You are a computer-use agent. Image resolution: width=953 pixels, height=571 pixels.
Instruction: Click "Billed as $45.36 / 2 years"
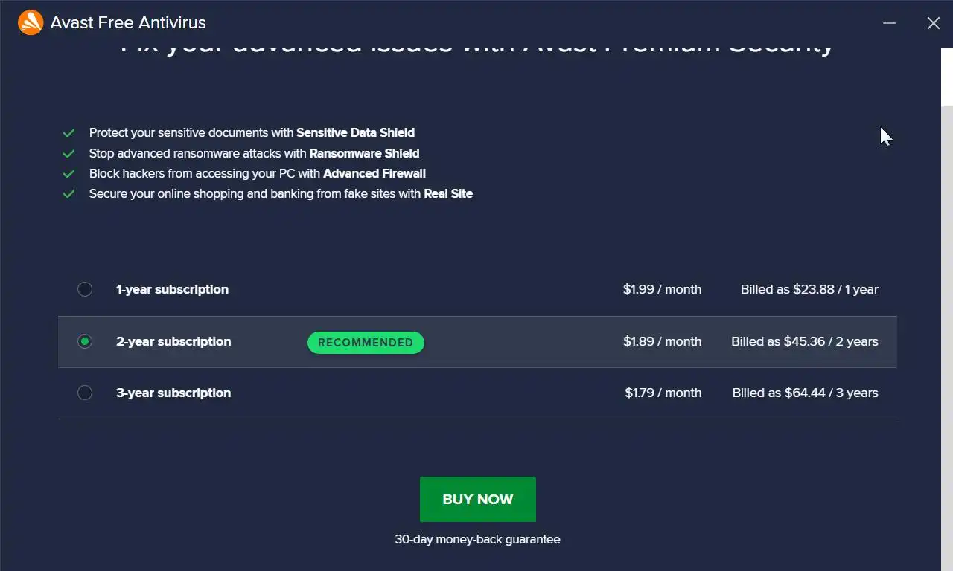(804, 341)
